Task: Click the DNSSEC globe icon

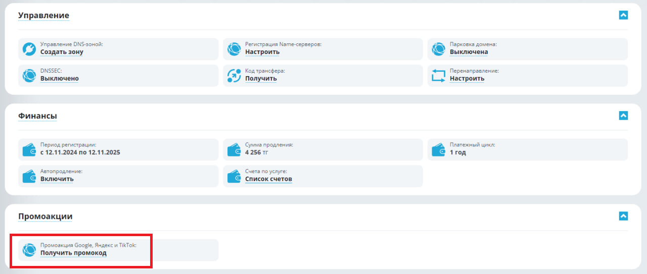Action: click(29, 76)
